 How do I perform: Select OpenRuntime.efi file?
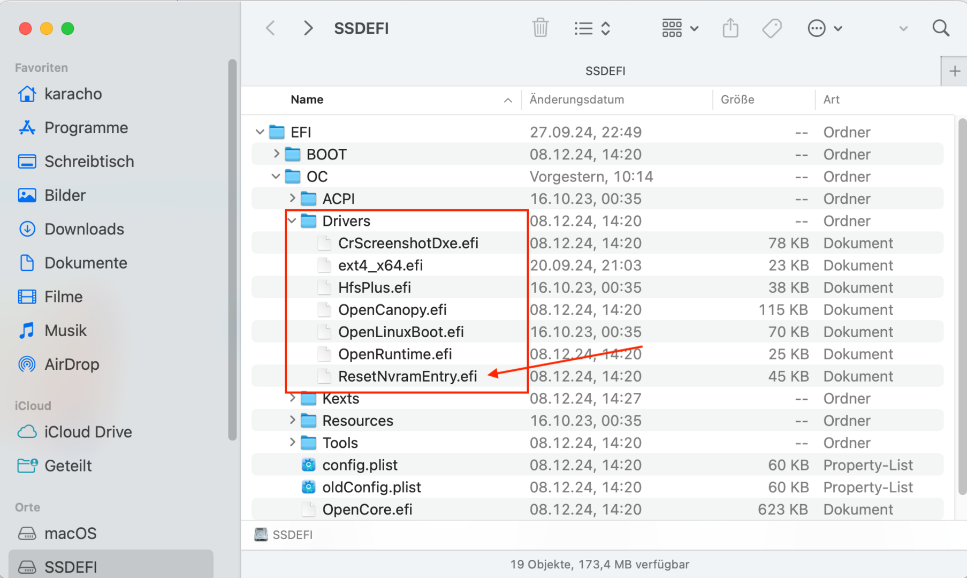coord(597,354)
